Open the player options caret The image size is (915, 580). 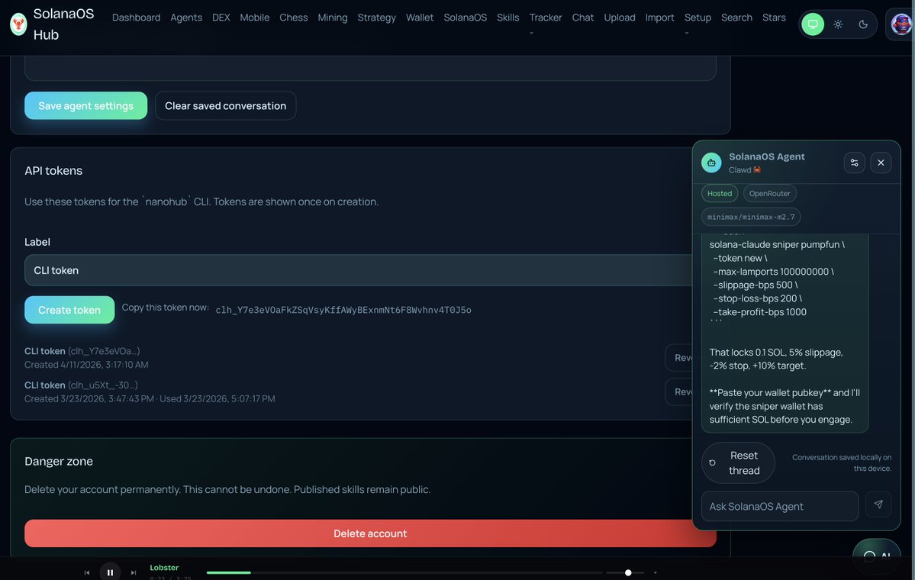click(656, 572)
